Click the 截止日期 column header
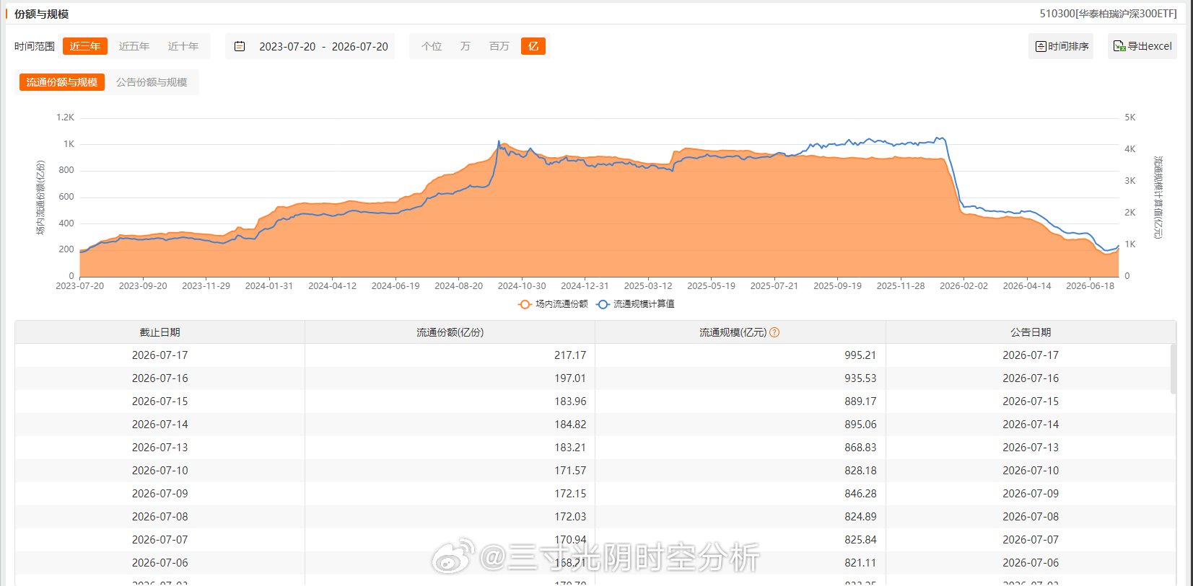 click(x=160, y=332)
